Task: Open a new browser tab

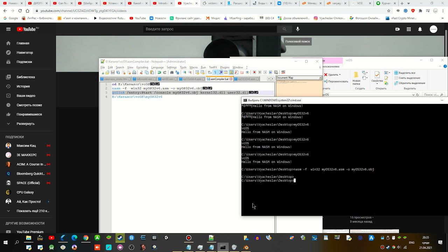Action: [x=402, y=3]
